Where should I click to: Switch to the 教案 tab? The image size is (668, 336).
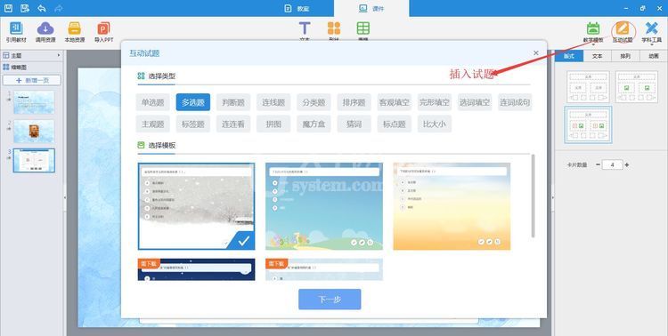pyautogui.click(x=297, y=9)
